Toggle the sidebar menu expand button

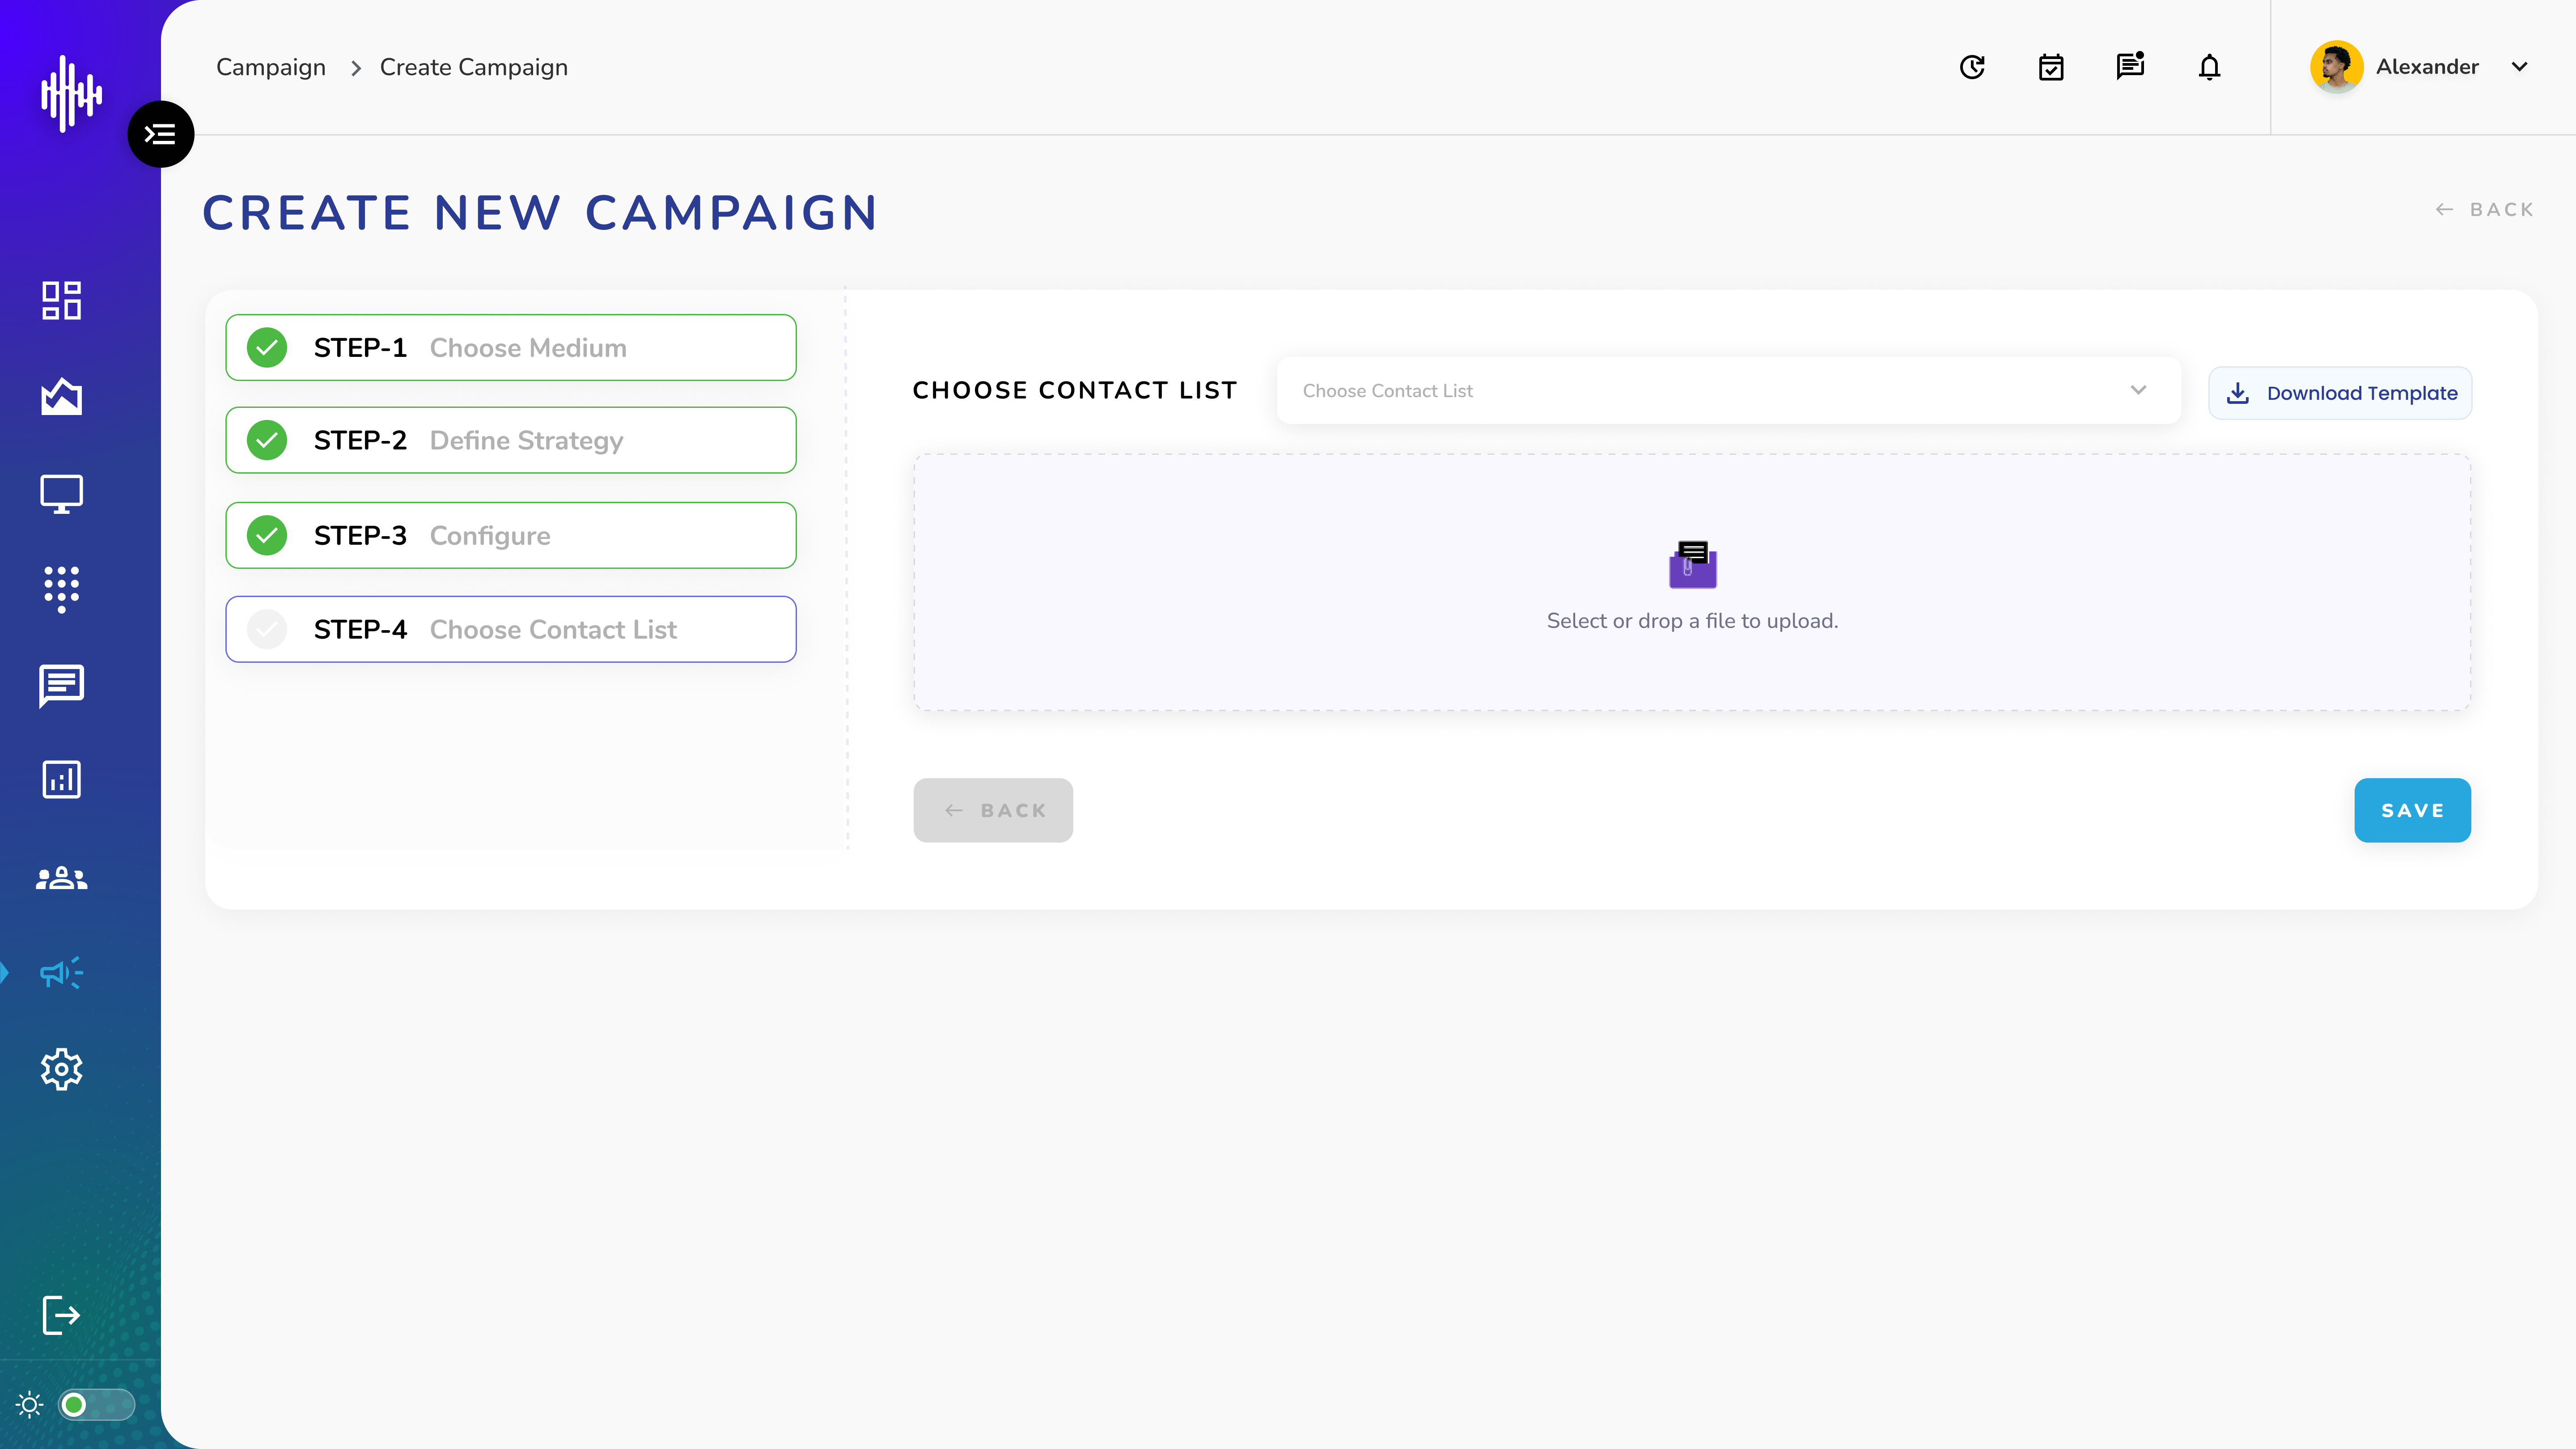(160, 134)
